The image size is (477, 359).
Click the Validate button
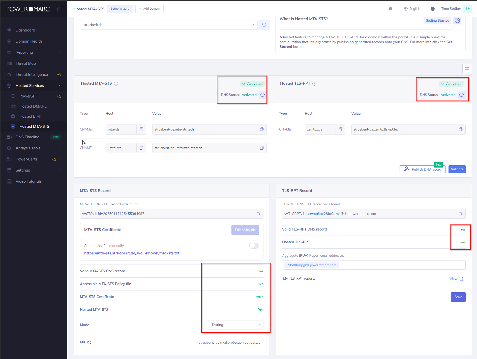(457, 169)
